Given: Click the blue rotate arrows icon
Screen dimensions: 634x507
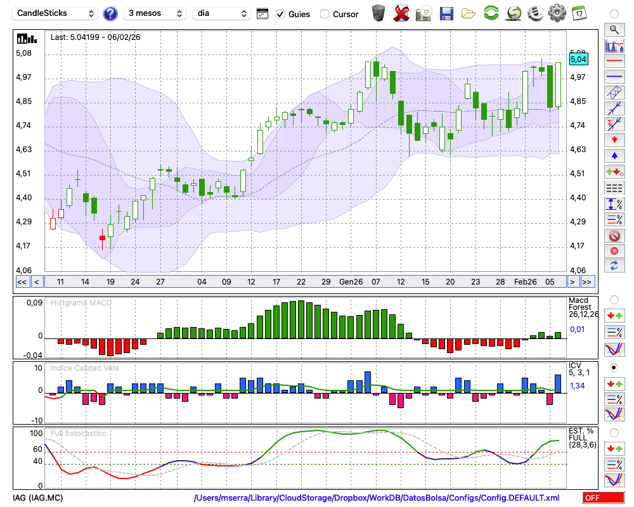Looking at the screenshot, I should [614, 266].
